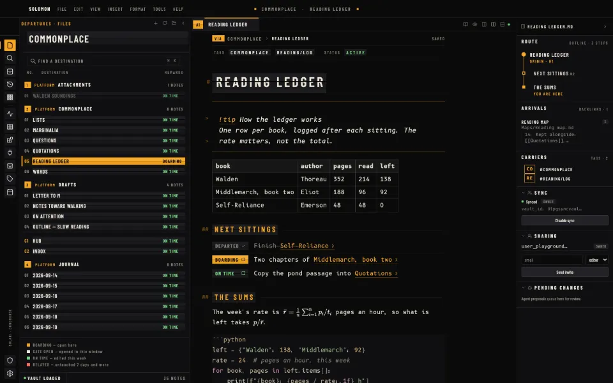The image size is (613, 383).
Task: Toggle preview with the eye icon
Action: (474, 24)
